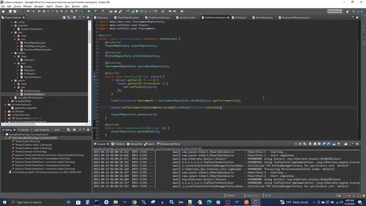The height and width of the screenshot is (206, 366).
Task: Expand the src/test/java folder
Action: (6, 112)
